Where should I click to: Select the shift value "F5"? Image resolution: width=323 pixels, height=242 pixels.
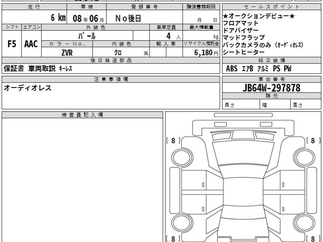tap(12, 44)
